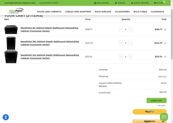Open the NavePoint 18U cabinet product link
Viewport: 173px width, 123px height.
click(x=50, y=43)
